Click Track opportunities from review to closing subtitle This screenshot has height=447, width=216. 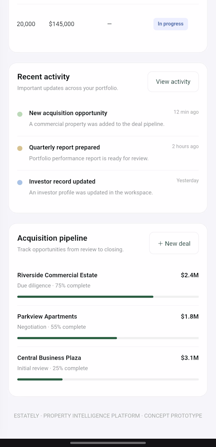click(70, 250)
